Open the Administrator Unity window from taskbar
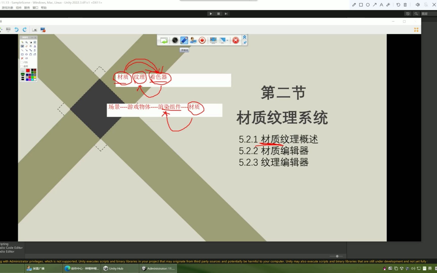Screen dimensions: 437x273 [x=158, y=268]
